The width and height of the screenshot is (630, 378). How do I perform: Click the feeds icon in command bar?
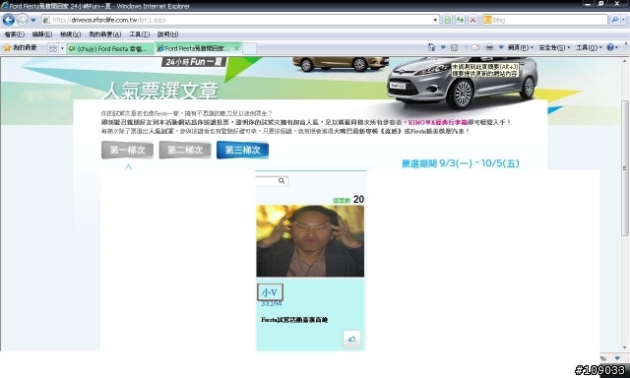click(454, 47)
